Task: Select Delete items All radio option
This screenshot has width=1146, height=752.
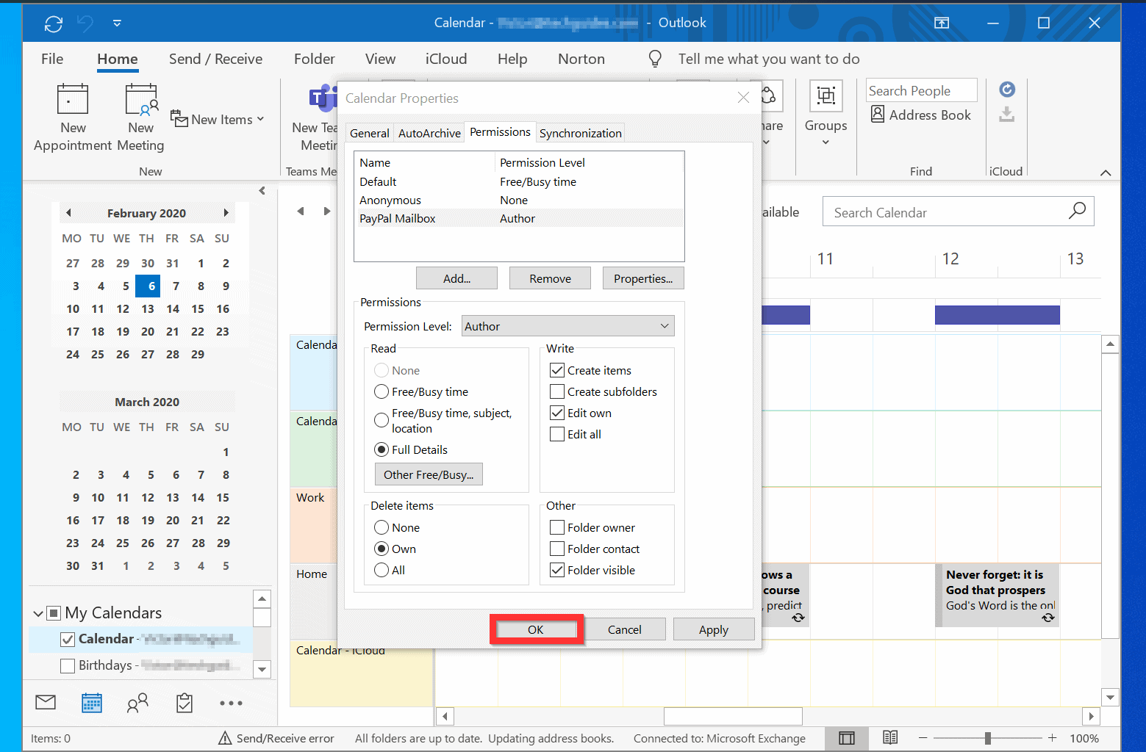Action: 382,570
